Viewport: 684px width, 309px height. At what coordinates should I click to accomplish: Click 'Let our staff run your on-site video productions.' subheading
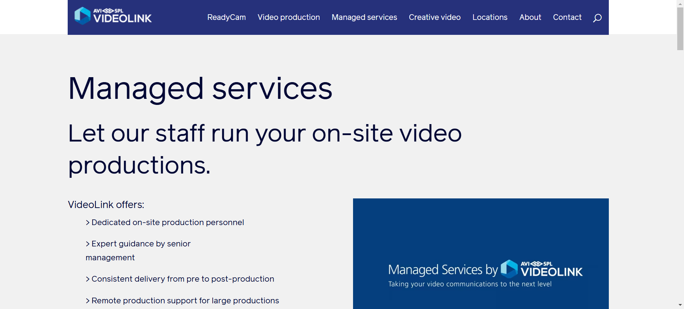pos(265,149)
